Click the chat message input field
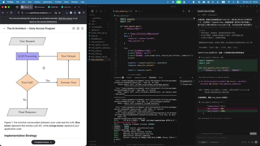This screenshot has height=146, width=260. pos(227,138)
